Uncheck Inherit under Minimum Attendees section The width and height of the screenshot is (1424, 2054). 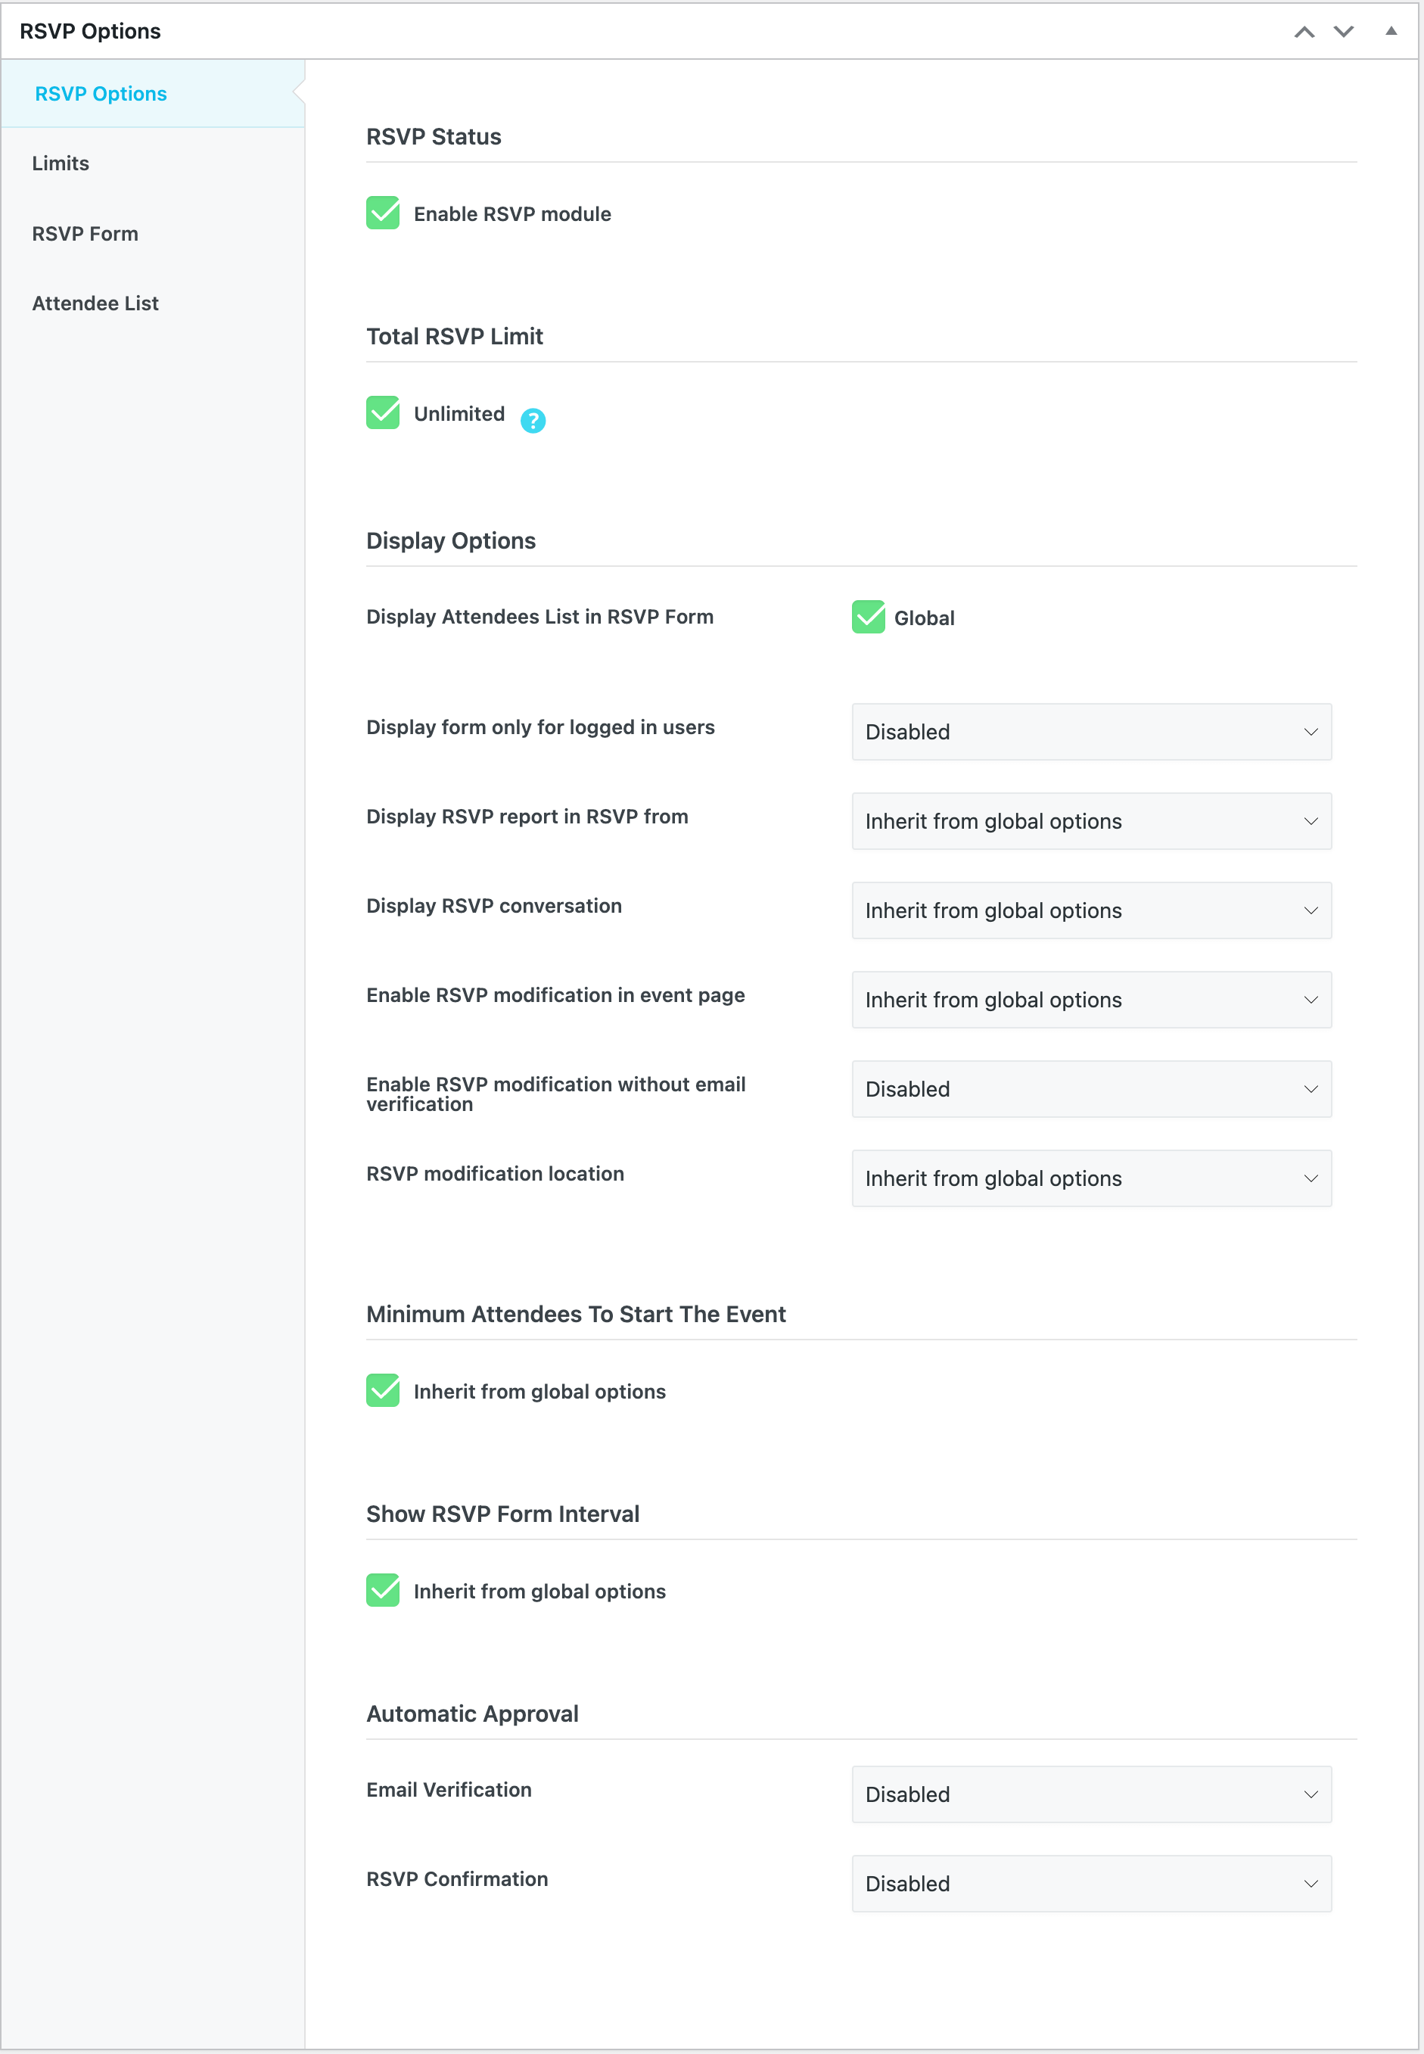pyautogui.click(x=383, y=1391)
